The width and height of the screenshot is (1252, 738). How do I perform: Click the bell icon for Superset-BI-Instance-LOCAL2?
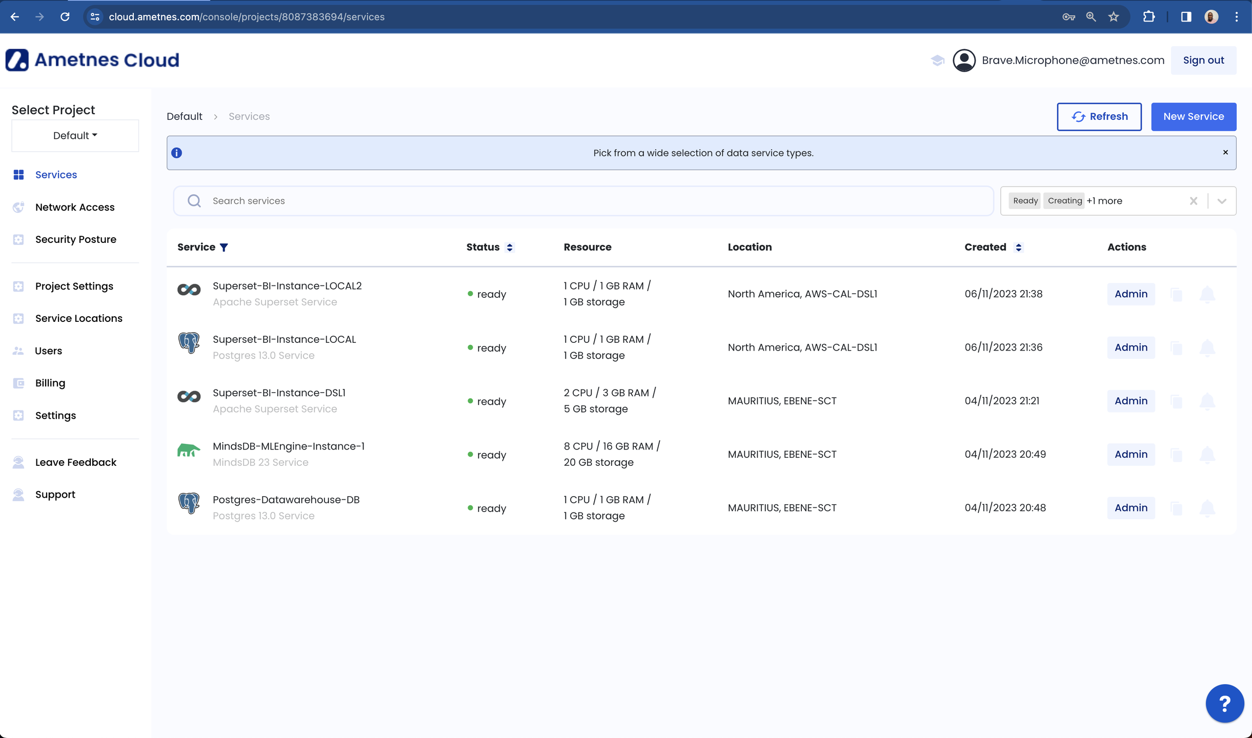1207,294
